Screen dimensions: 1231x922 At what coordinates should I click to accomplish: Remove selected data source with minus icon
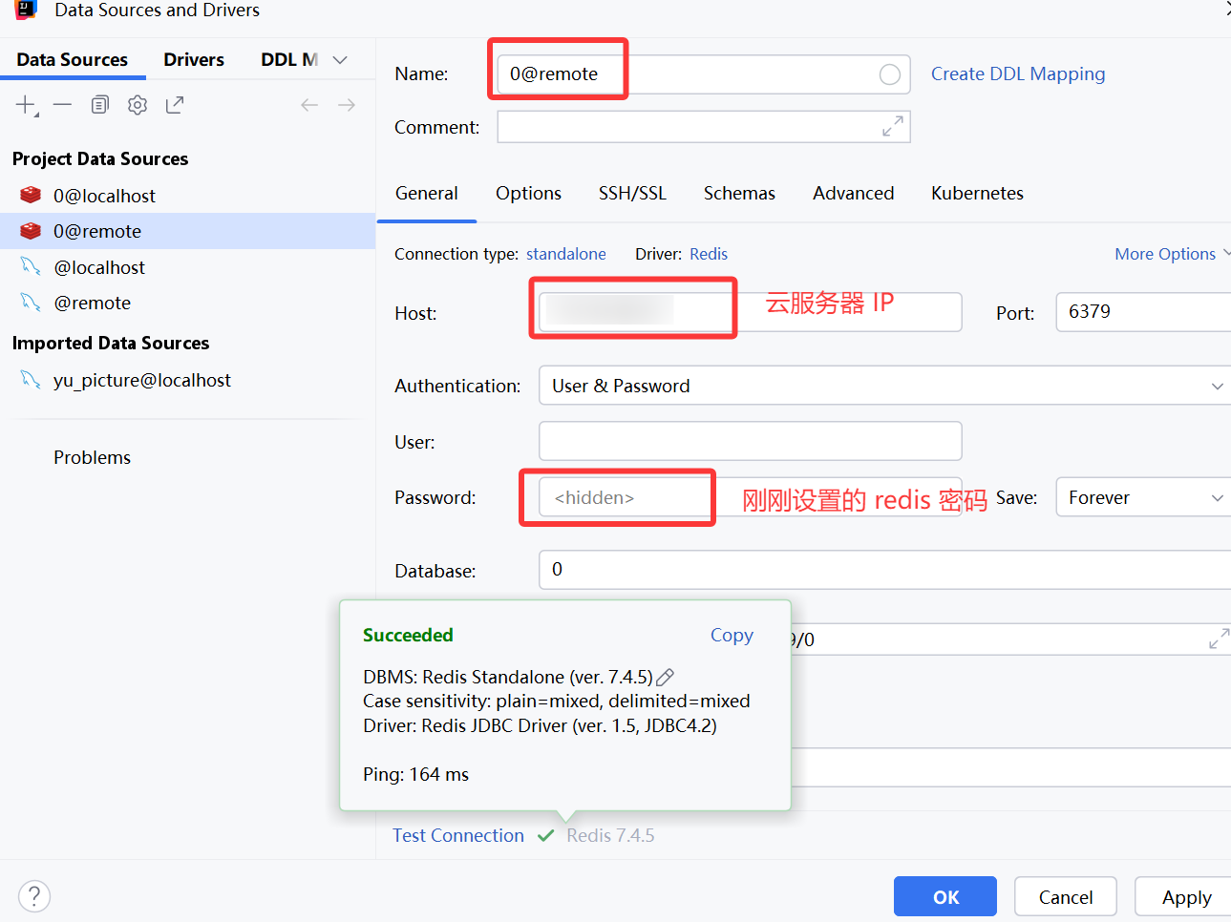tap(63, 105)
